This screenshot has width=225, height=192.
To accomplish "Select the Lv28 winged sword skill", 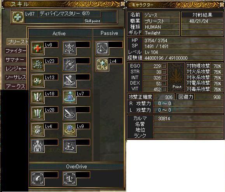I will [37, 113].
